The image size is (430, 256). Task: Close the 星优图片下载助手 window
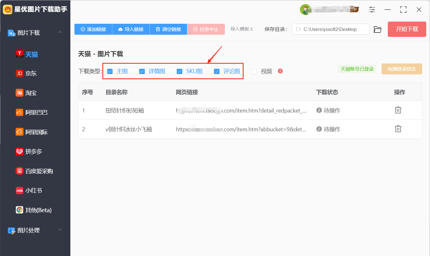(x=419, y=10)
